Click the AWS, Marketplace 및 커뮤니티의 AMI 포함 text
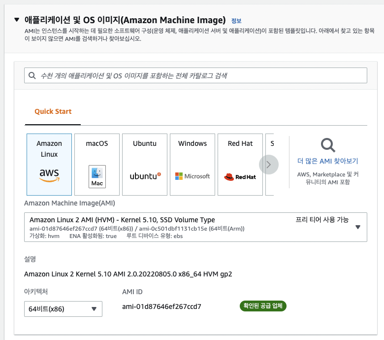 [328, 178]
